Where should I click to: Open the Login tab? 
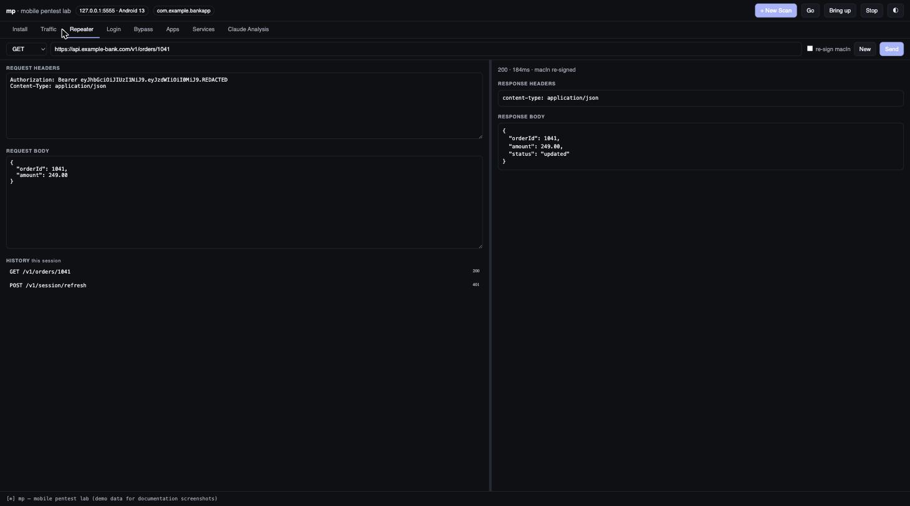[x=113, y=29]
